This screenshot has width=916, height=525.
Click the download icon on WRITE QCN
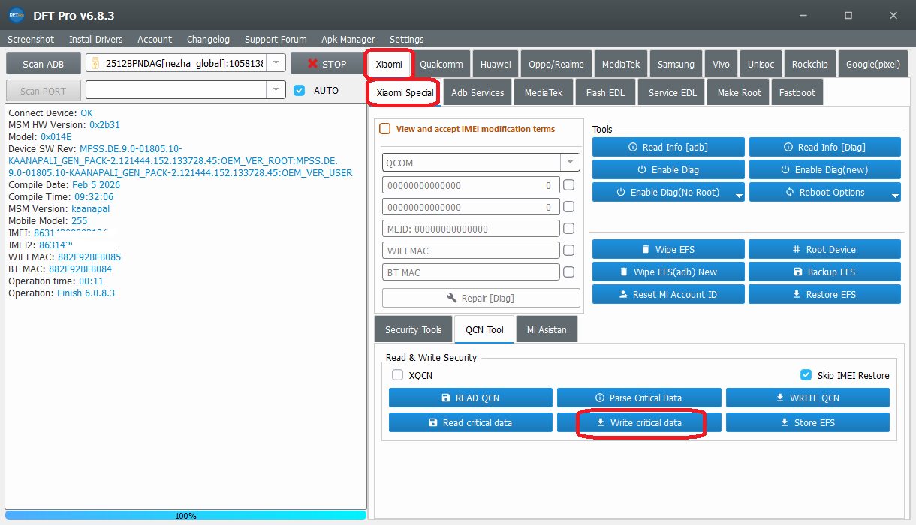coord(780,397)
